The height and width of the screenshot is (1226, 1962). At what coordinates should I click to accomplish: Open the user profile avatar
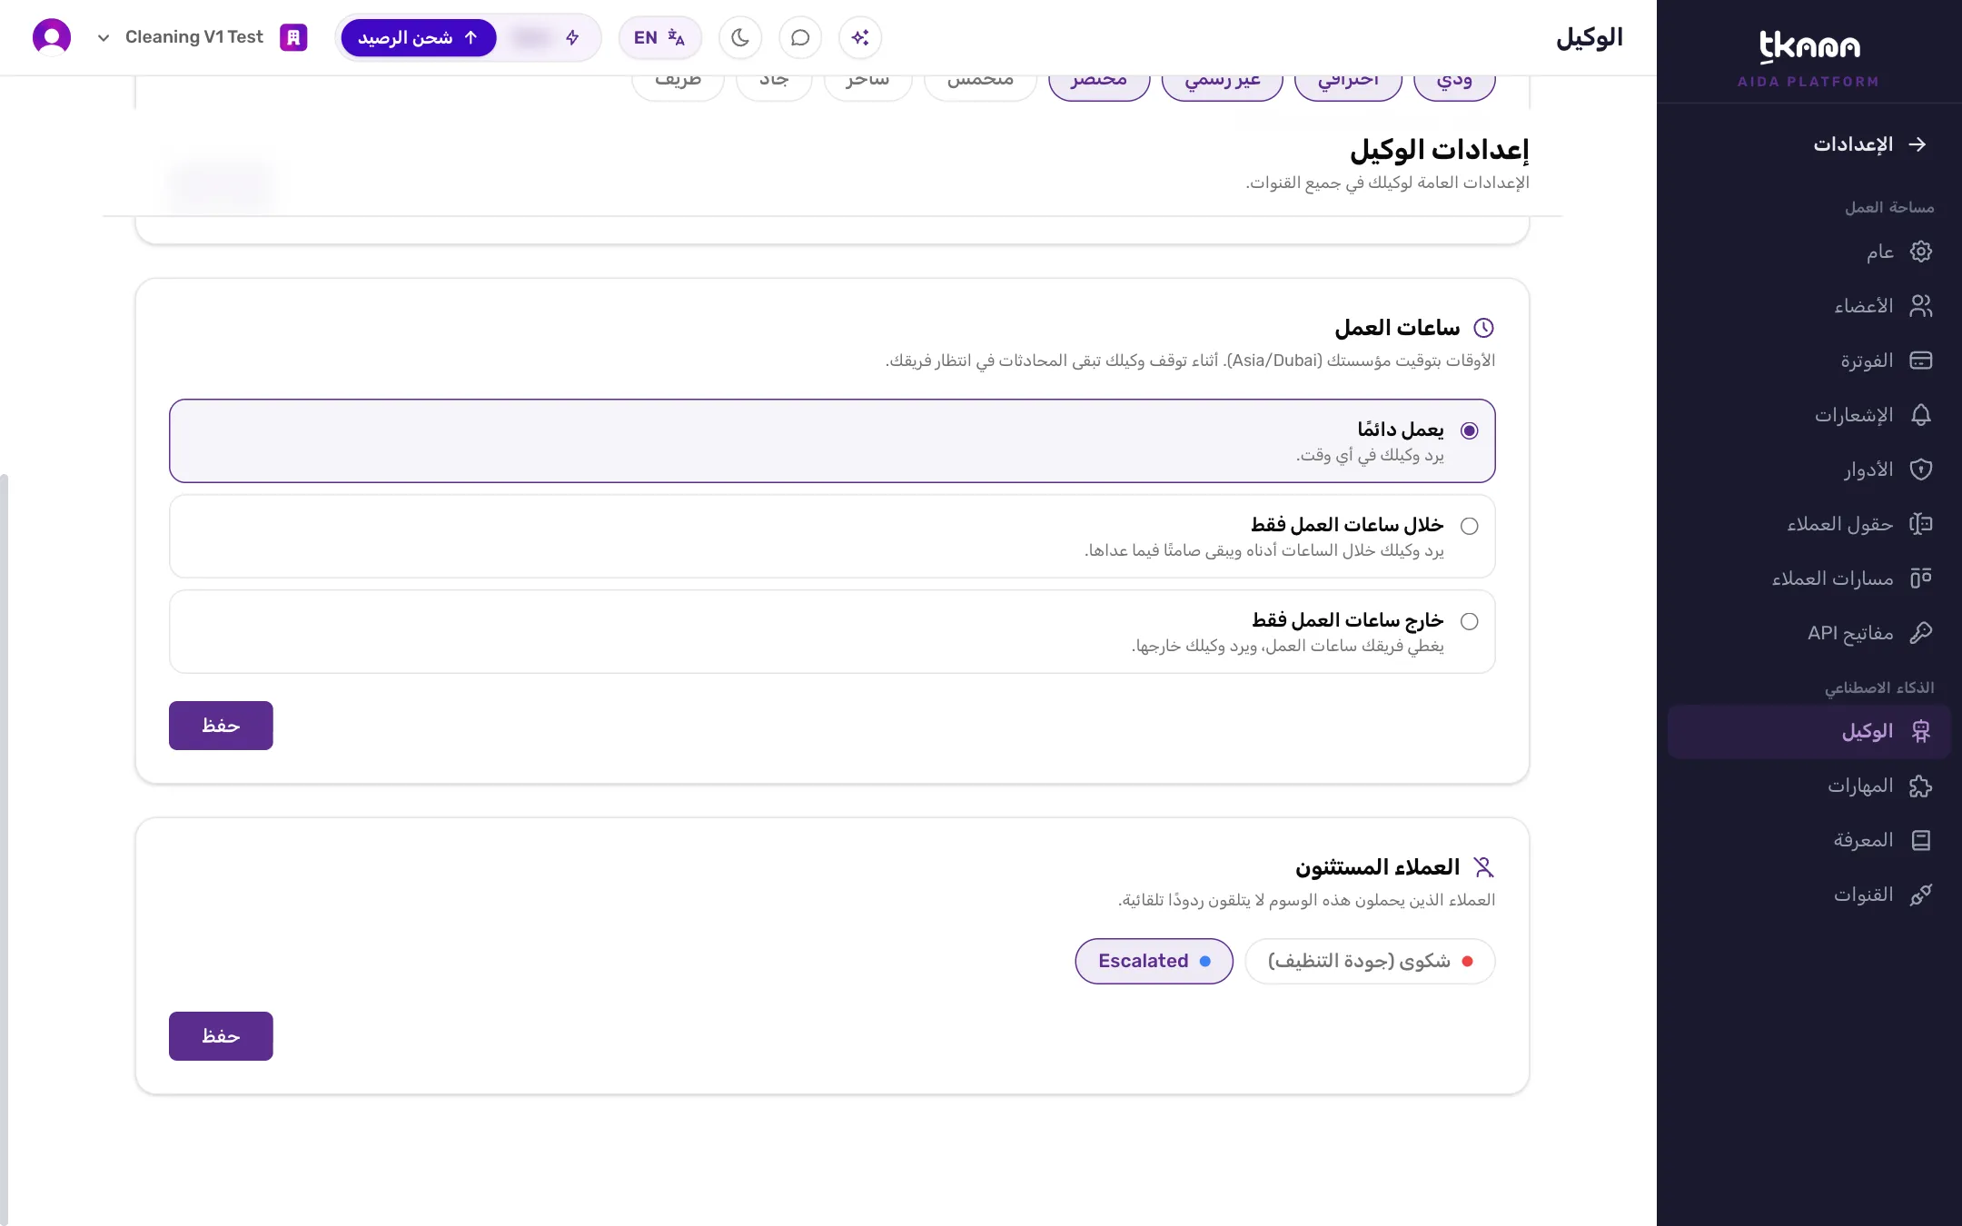(x=52, y=38)
